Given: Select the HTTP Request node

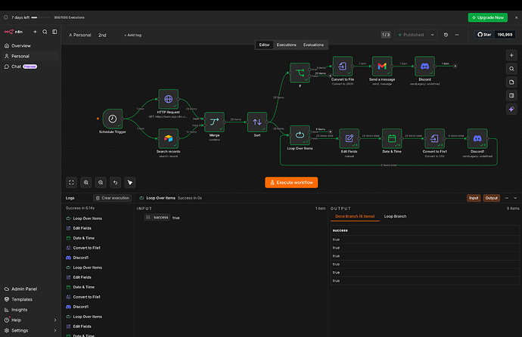Looking at the screenshot, I should [169, 99].
